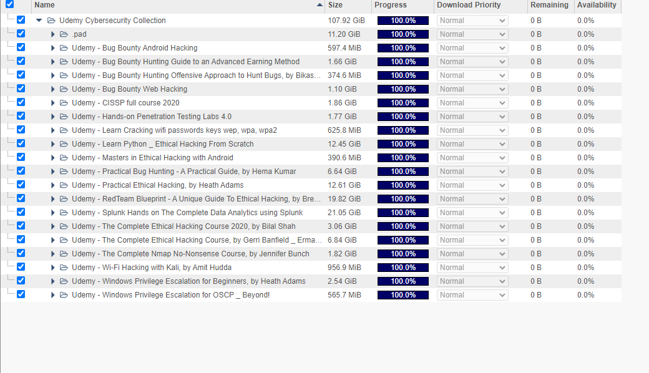Expand Bug Bounty Hunting Guide folder
Screen dimensions: 649x373
coord(52,62)
